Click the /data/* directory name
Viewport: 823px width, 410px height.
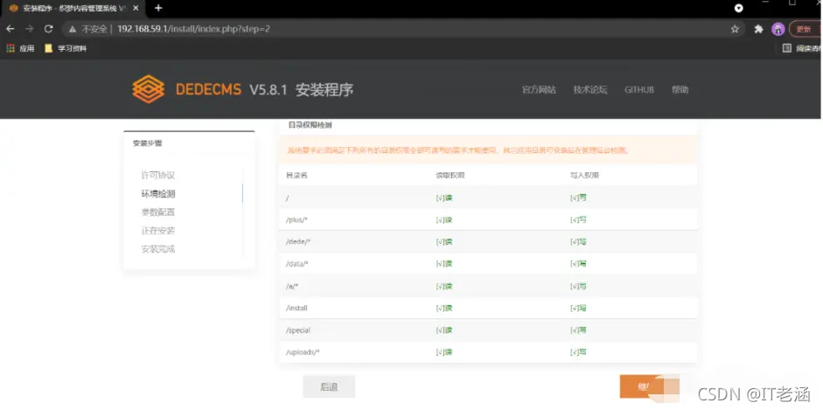click(297, 264)
